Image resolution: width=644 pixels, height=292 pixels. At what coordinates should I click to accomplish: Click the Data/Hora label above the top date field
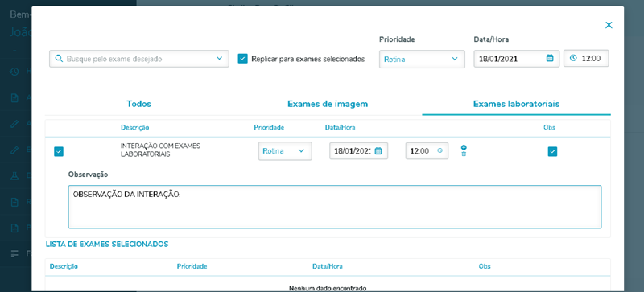(492, 39)
